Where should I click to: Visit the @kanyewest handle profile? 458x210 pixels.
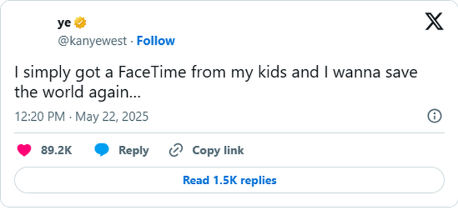point(92,41)
